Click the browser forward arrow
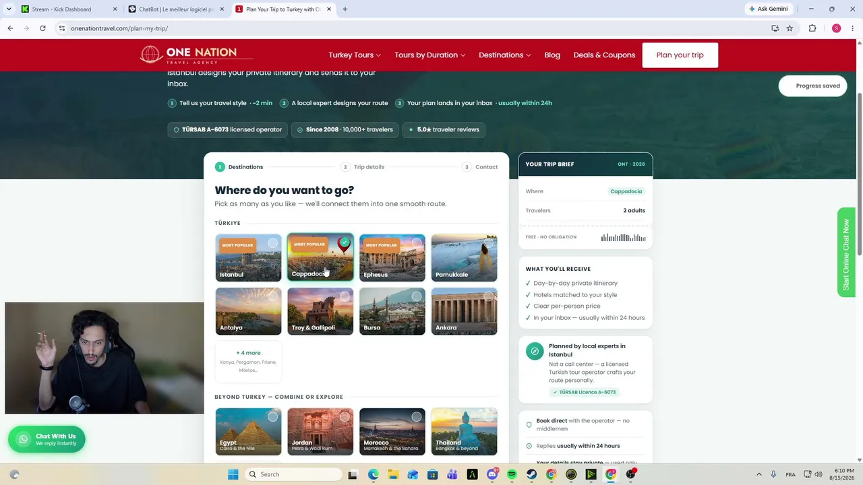This screenshot has width=863, height=485. click(x=26, y=28)
